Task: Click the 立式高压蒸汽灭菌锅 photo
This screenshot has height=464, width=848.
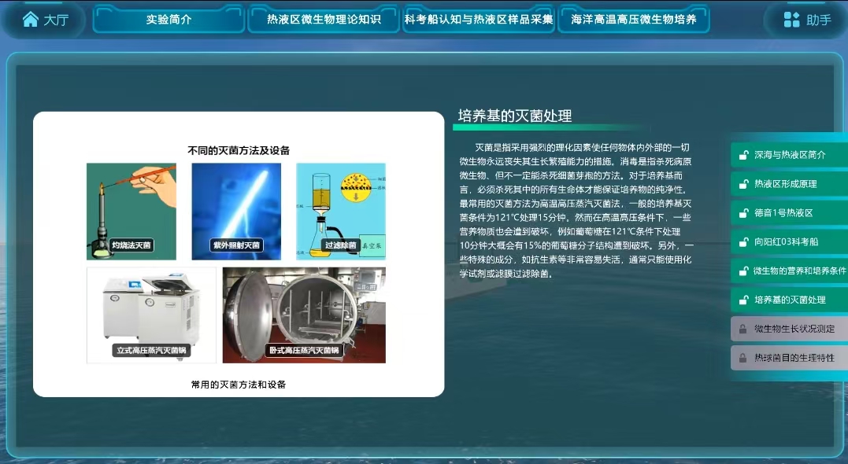Action: 151,313
